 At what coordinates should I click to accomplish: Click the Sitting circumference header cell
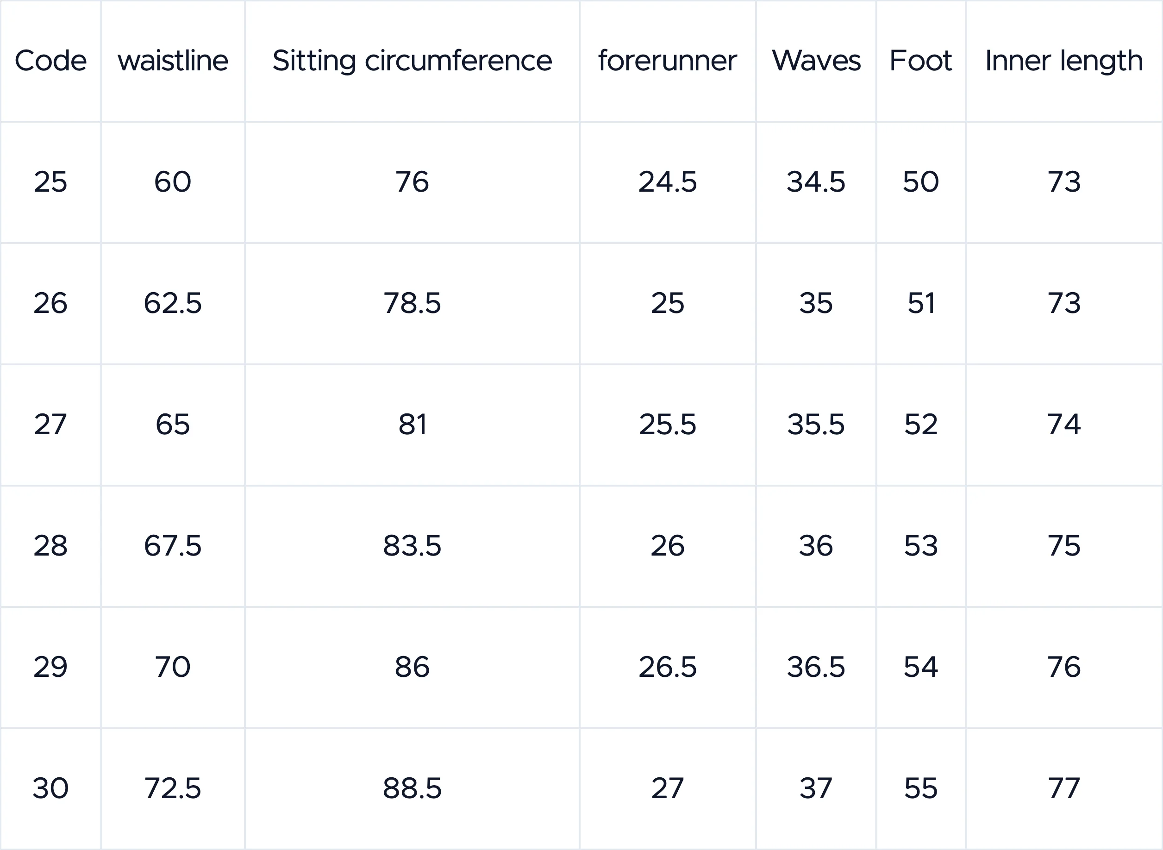point(412,61)
